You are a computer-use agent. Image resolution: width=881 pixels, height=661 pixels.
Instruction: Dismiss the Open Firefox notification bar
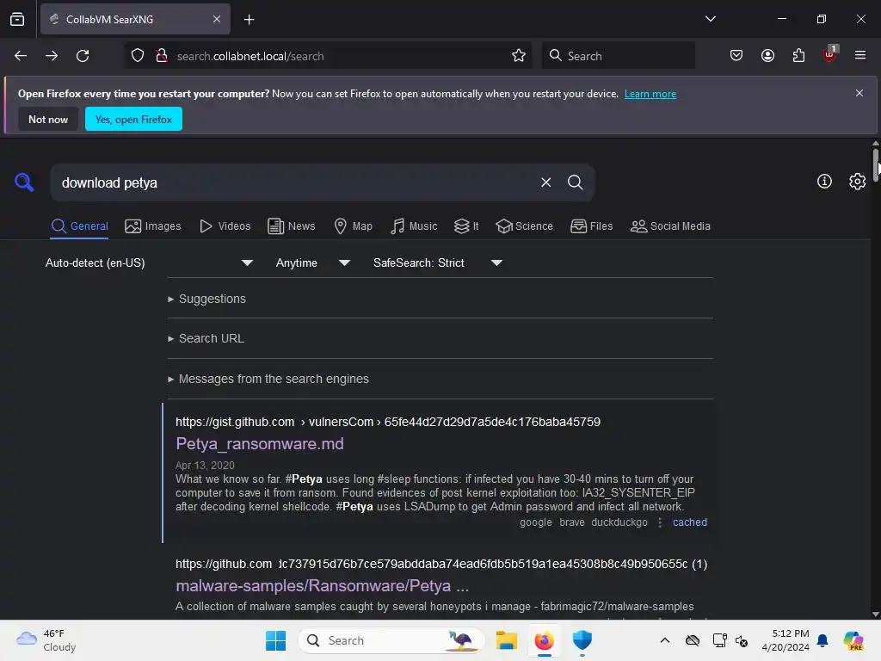pyautogui.click(x=859, y=93)
